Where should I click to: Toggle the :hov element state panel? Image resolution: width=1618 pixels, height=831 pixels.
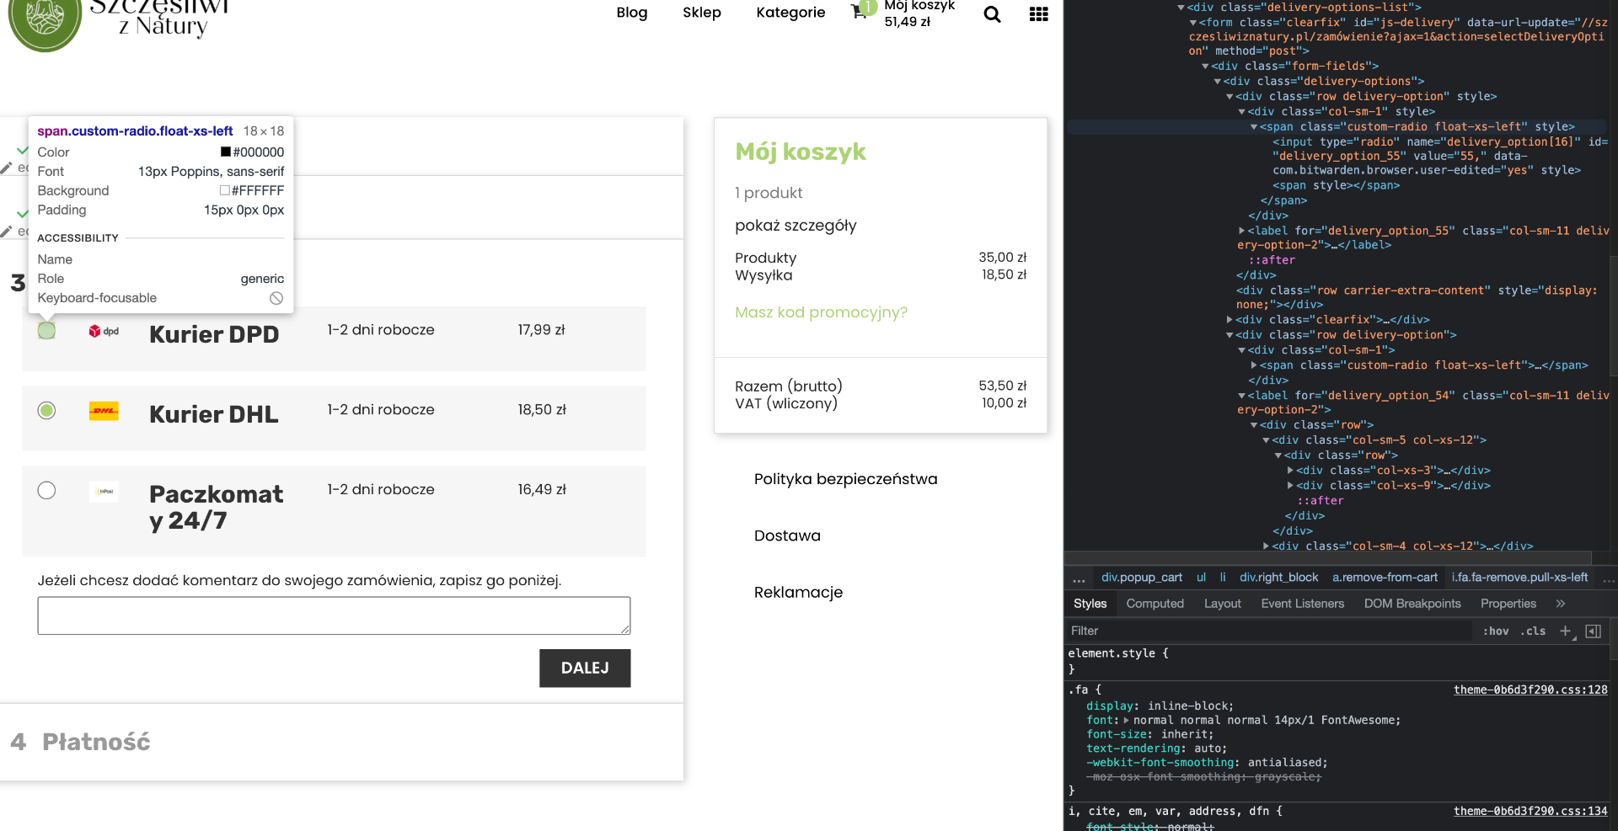coord(1497,631)
